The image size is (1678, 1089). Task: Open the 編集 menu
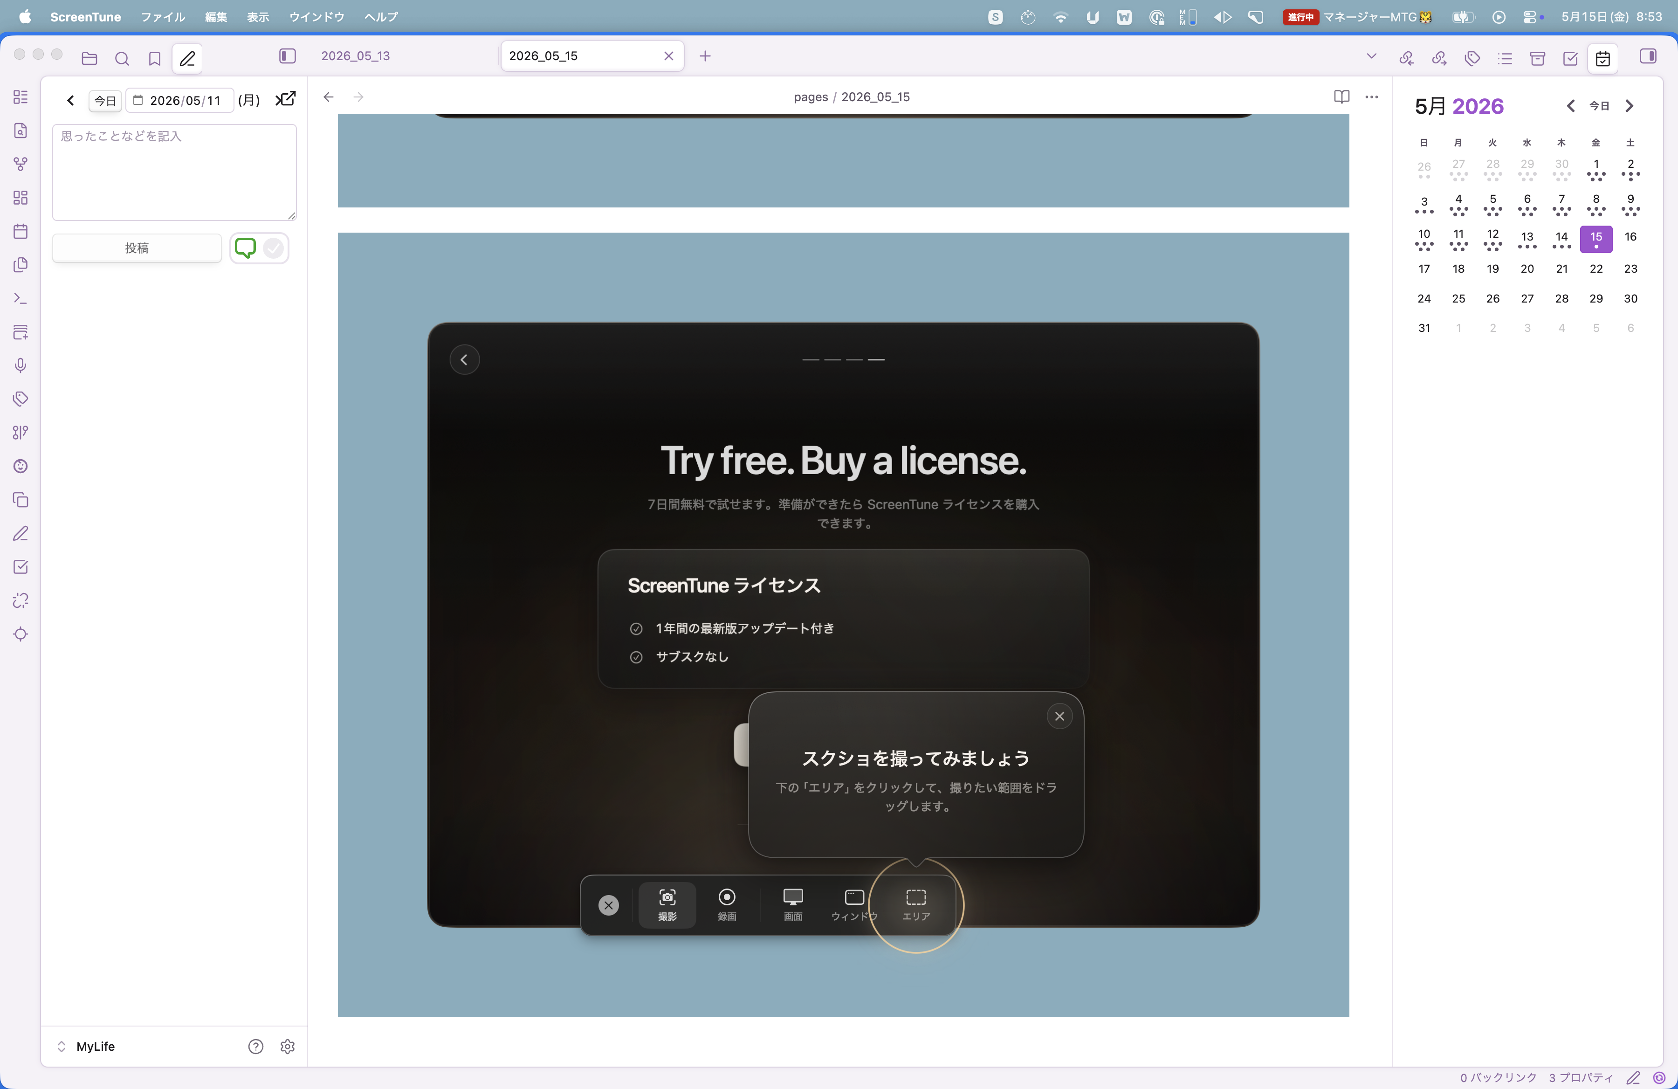[216, 17]
